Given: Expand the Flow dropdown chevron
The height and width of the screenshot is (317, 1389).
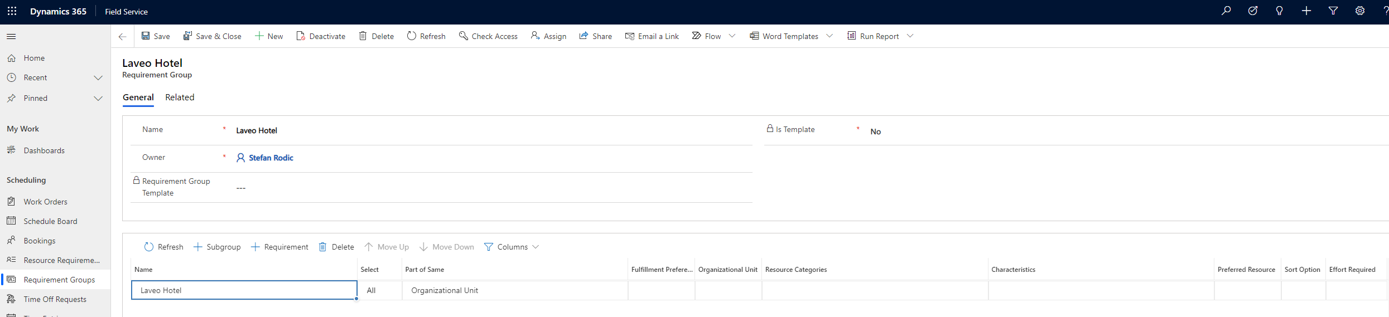Looking at the screenshot, I should coord(732,36).
